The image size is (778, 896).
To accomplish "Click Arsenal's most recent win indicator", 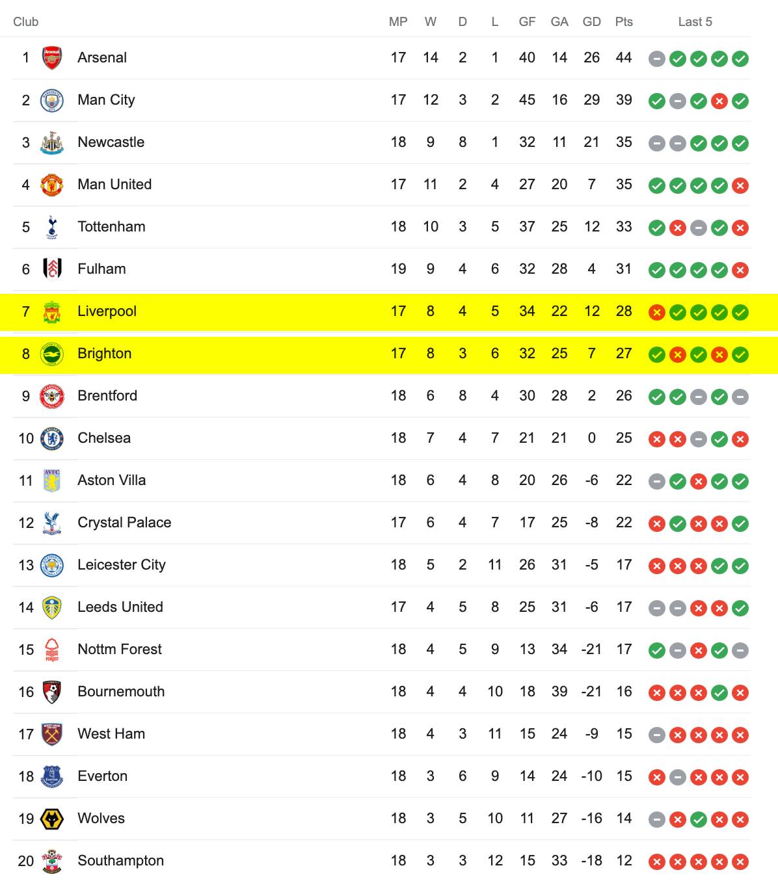I will click(x=740, y=59).
